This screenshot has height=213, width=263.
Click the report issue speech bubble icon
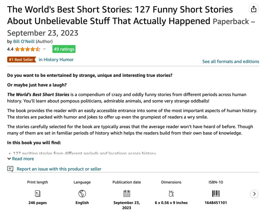pyautogui.click(x=10, y=169)
